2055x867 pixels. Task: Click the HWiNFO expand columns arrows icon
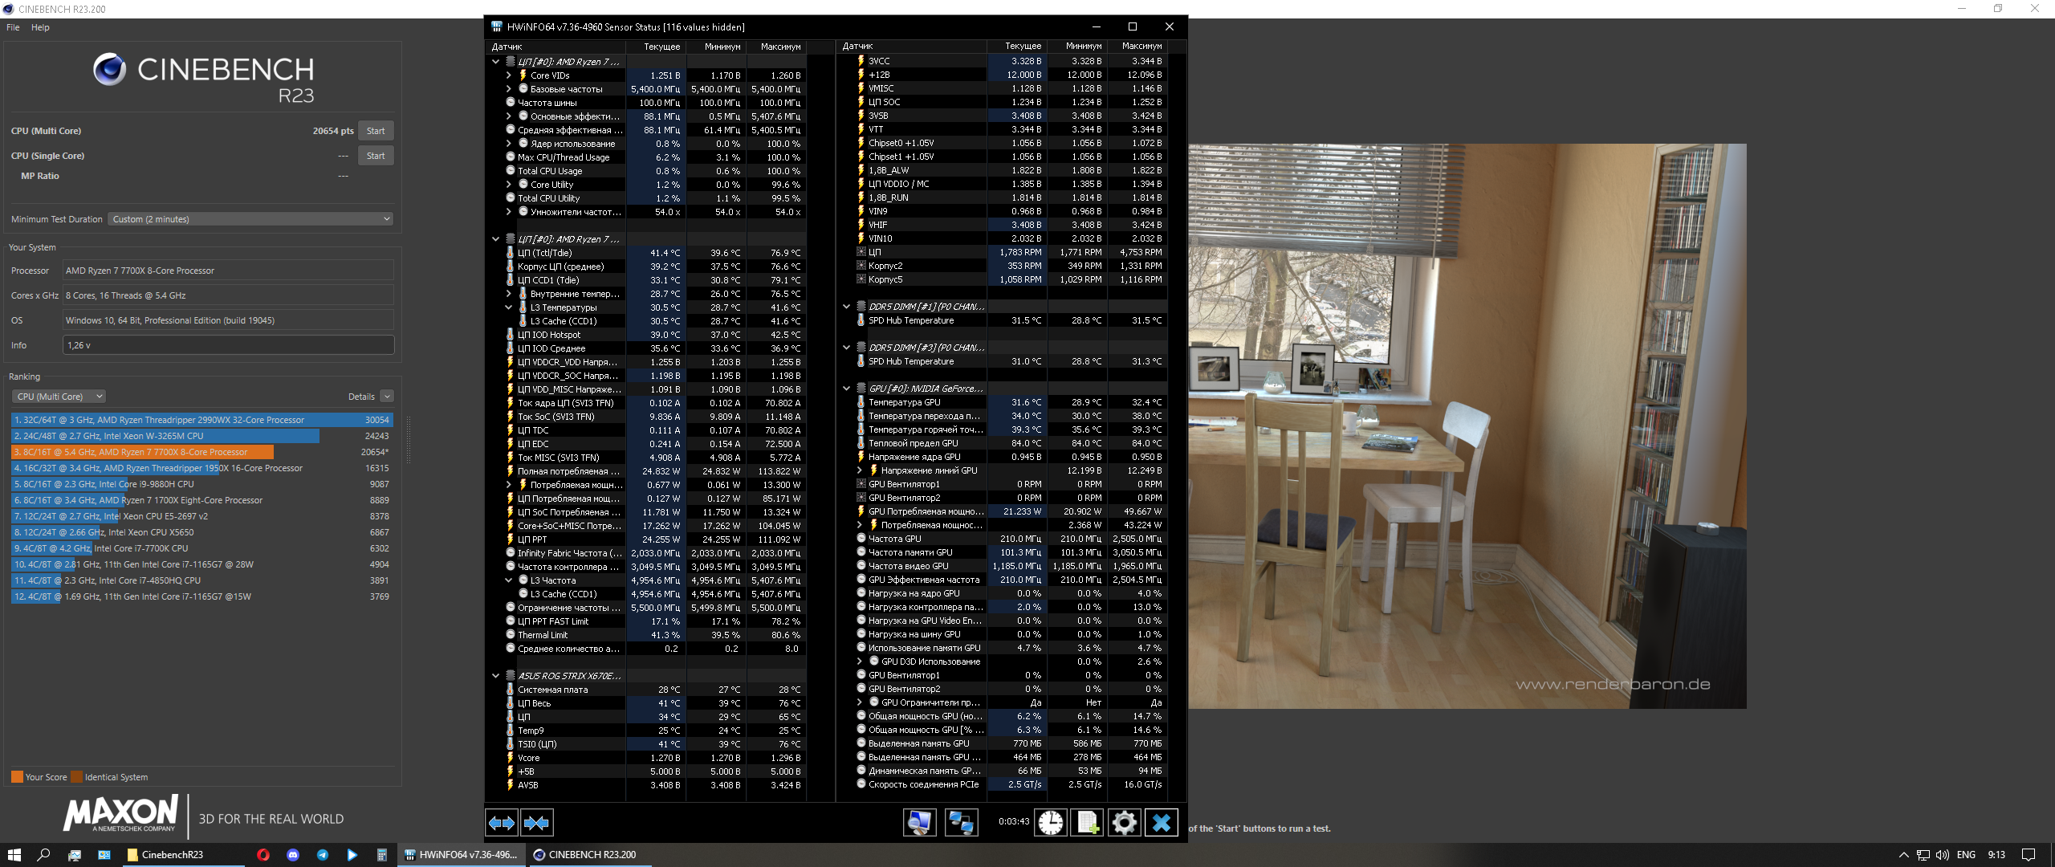pyautogui.click(x=502, y=822)
